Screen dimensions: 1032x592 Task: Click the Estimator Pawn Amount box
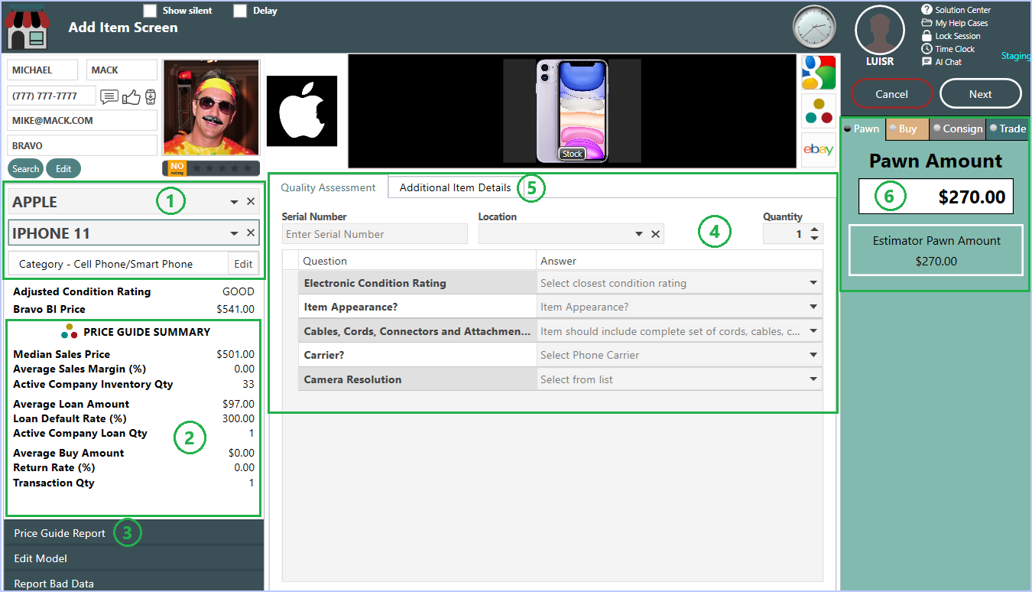[936, 250]
